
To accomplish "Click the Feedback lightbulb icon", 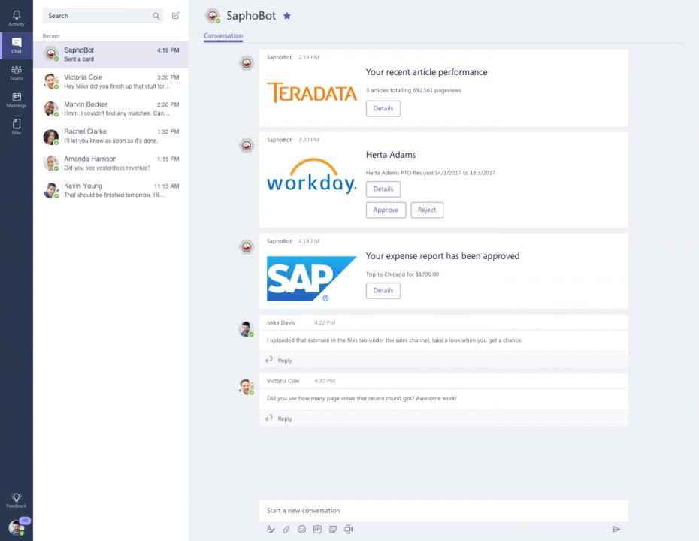I will tap(17, 500).
